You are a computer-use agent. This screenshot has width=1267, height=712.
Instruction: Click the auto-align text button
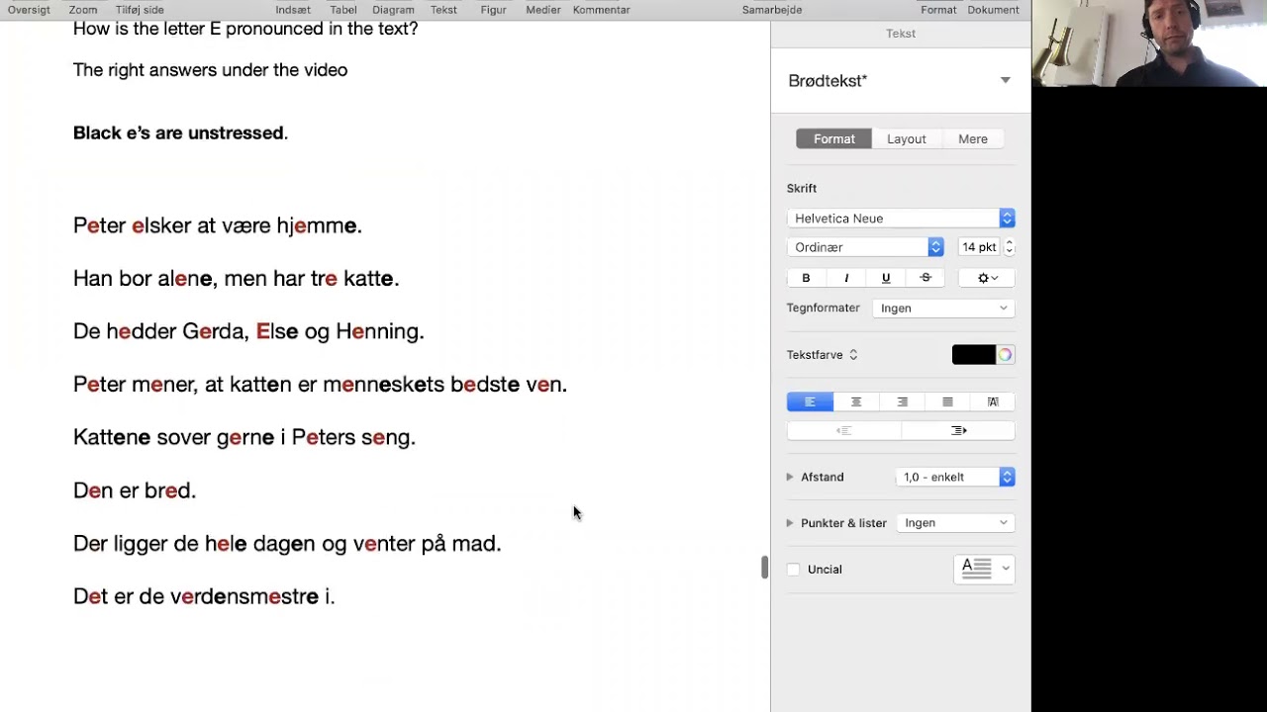tap(993, 401)
